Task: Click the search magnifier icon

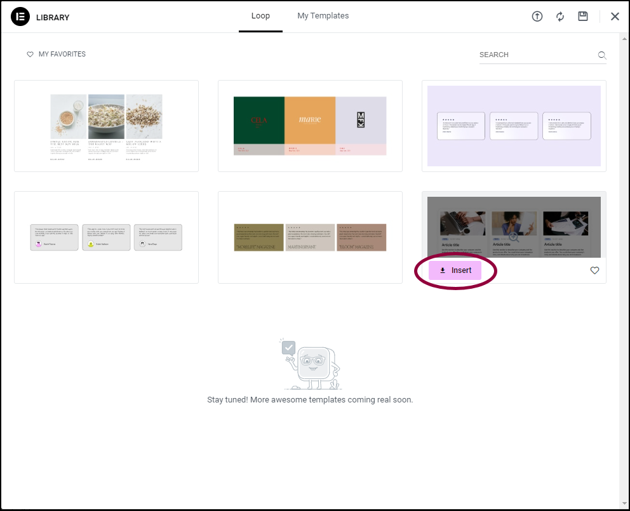Action: point(602,55)
